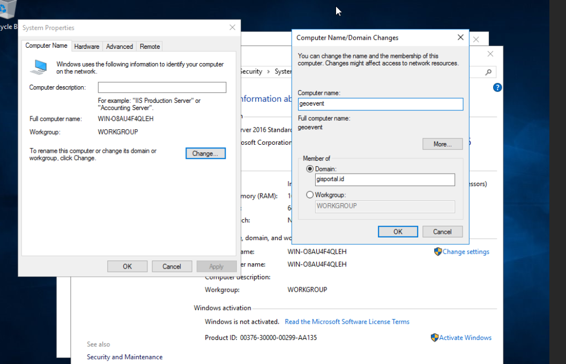Click the computer icon in System Properties
This screenshot has height=364, width=566.
coord(39,67)
